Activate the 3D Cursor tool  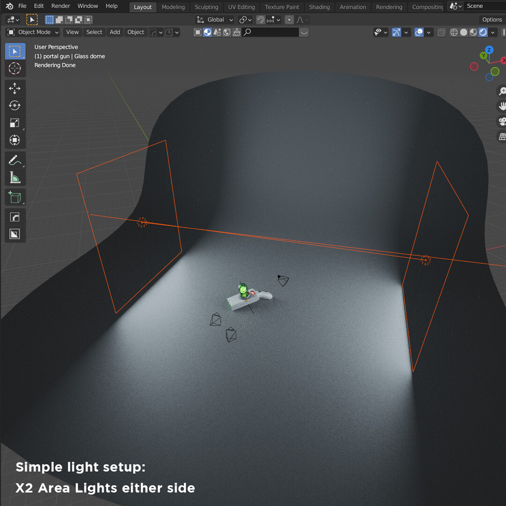(15, 68)
